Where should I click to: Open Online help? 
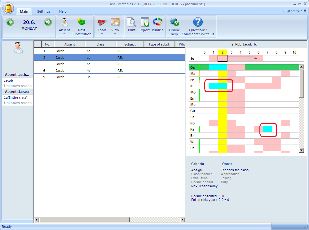(x=174, y=22)
